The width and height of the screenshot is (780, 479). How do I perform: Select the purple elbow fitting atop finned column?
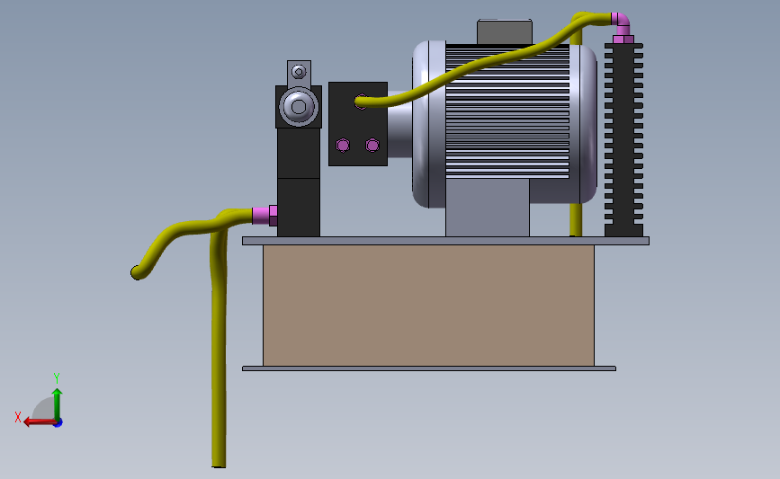point(622,27)
